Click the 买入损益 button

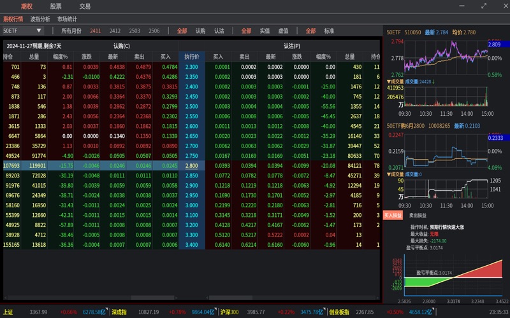tap(393, 216)
